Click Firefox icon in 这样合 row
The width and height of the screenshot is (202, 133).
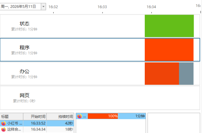4,129
